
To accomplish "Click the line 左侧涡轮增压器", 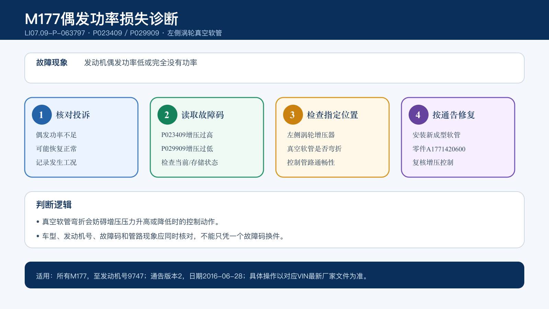I will click(x=311, y=135).
